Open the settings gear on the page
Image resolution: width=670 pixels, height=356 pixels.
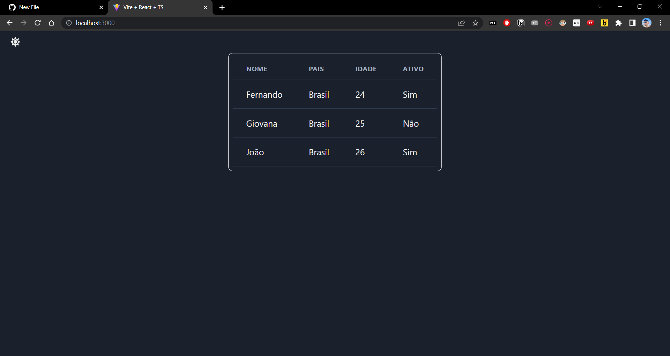coord(15,42)
